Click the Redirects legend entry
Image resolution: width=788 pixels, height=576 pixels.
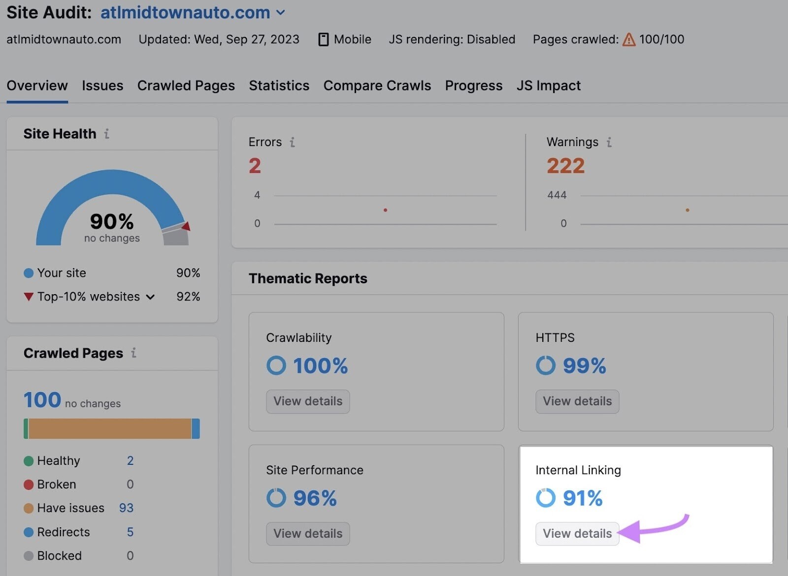pos(63,532)
